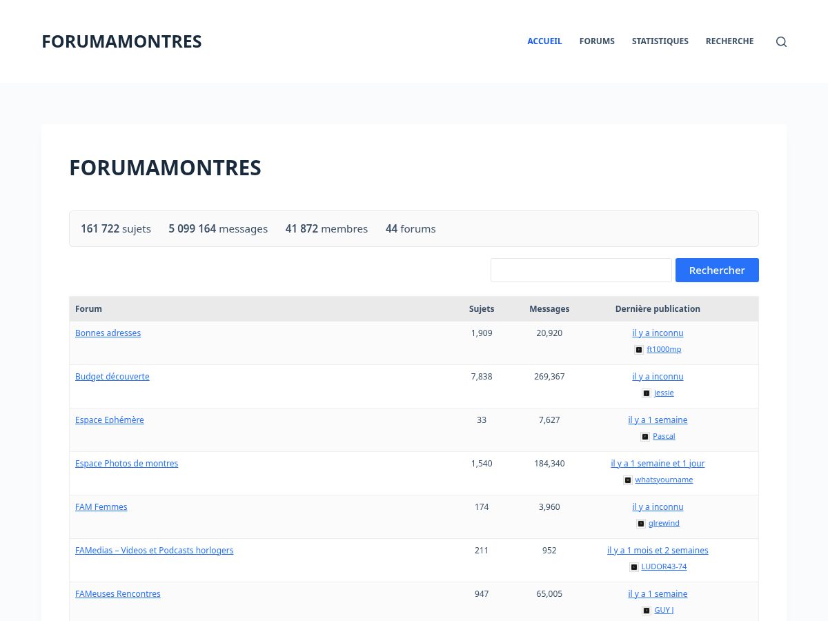The height and width of the screenshot is (621, 828).
Task: Click the '20,920' messages count cell
Action: point(549,333)
